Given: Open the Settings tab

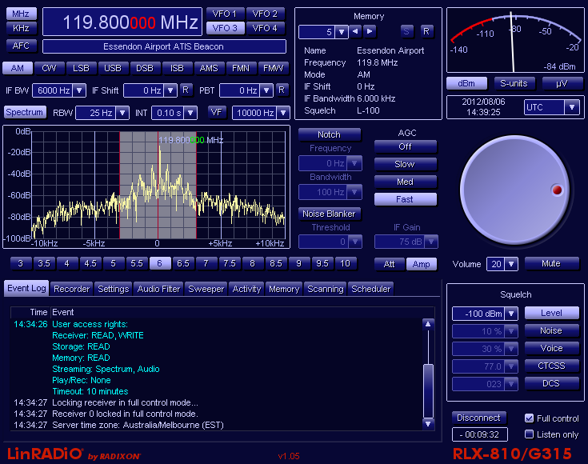Looking at the screenshot, I should click(x=114, y=289).
